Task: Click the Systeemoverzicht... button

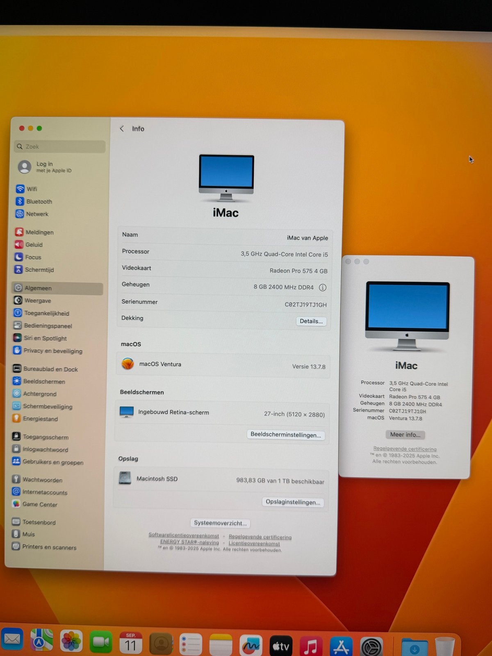Action: (x=220, y=523)
